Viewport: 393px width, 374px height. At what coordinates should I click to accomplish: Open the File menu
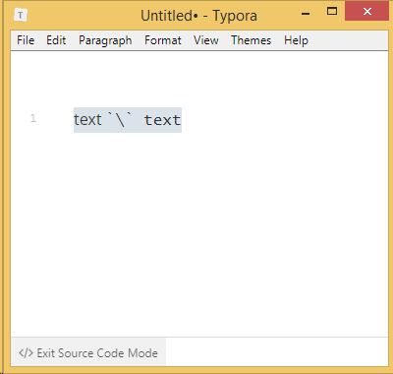click(x=26, y=40)
